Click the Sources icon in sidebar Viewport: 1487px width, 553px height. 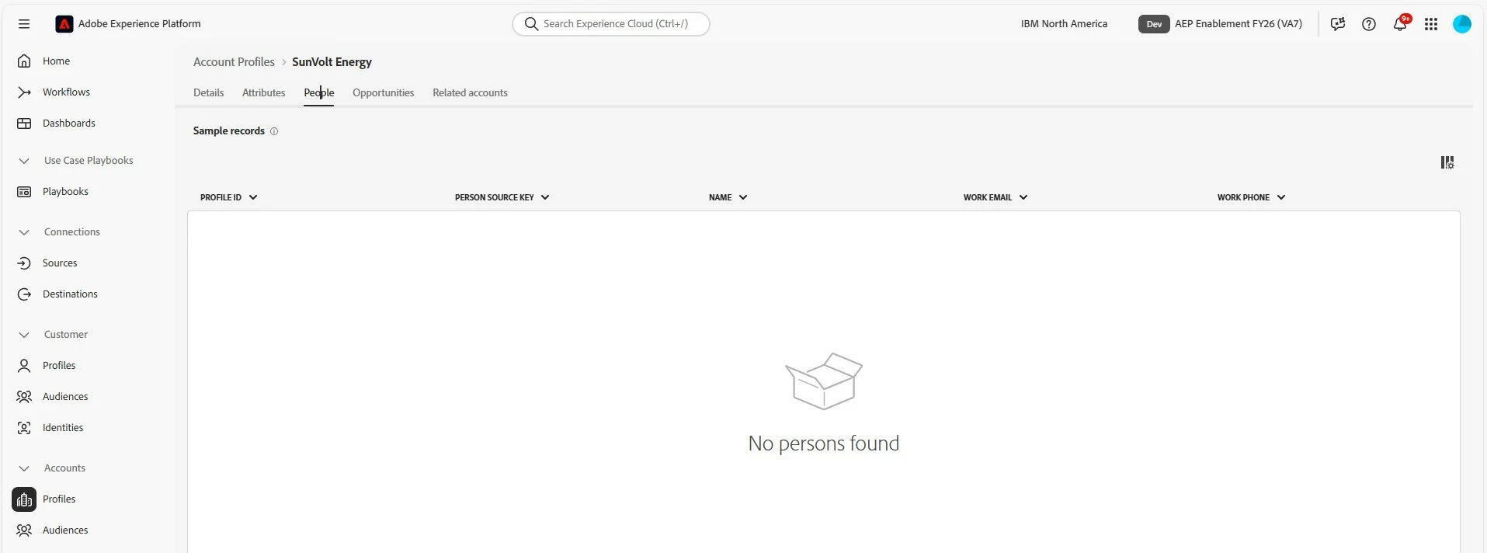point(24,263)
